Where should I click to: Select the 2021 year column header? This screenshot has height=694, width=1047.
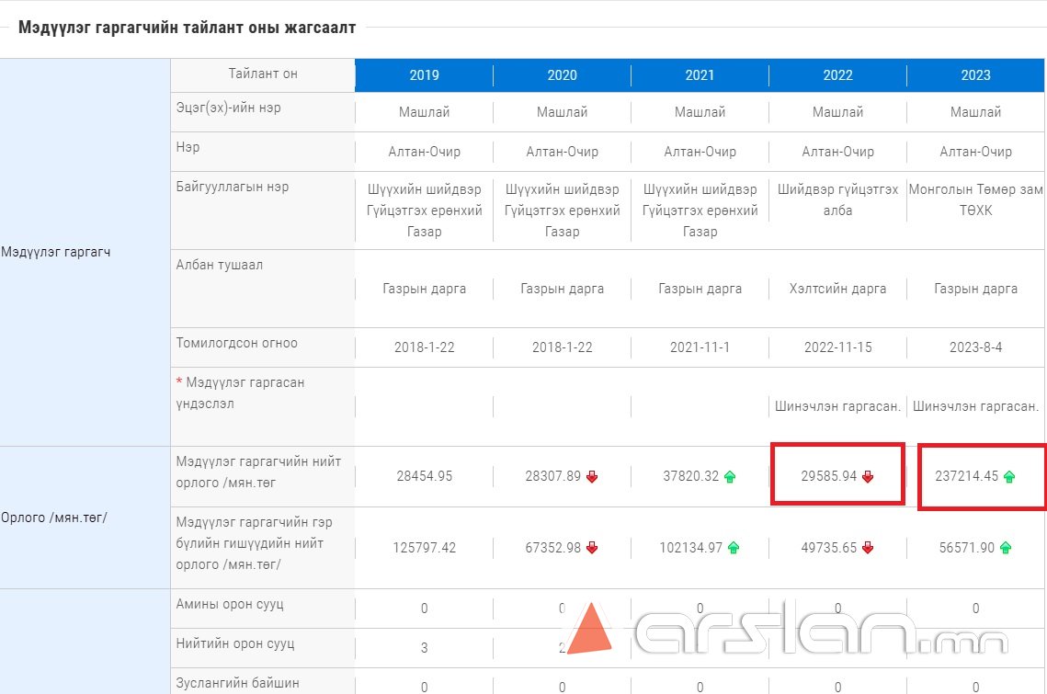(700, 75)
